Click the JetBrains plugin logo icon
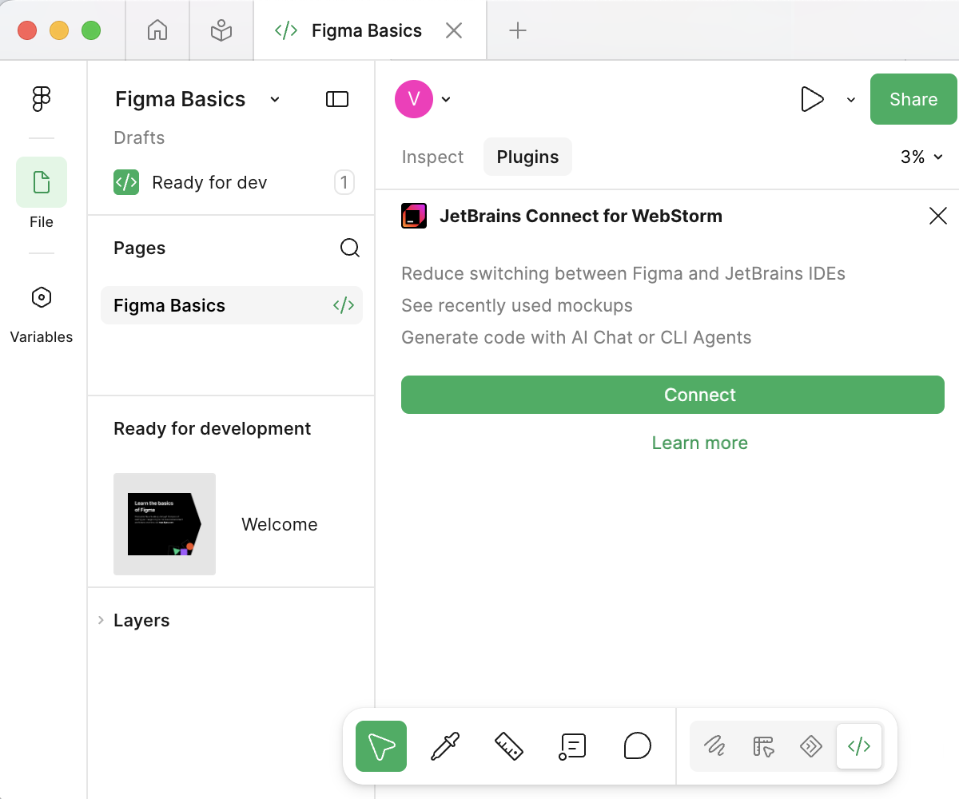Image resolution: width=959 pixels, height=799 pixels. click(414, 216)
